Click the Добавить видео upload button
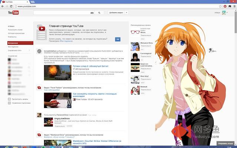The image size is (237, 148). click(116, 13)
